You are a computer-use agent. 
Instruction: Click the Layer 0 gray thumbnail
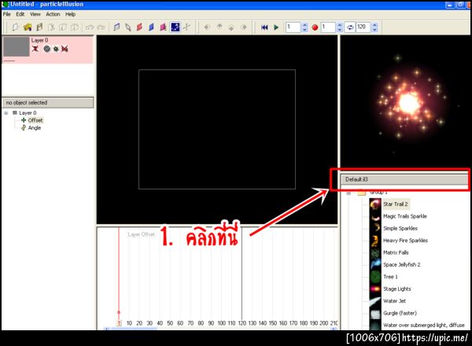(x=17, y=46)
